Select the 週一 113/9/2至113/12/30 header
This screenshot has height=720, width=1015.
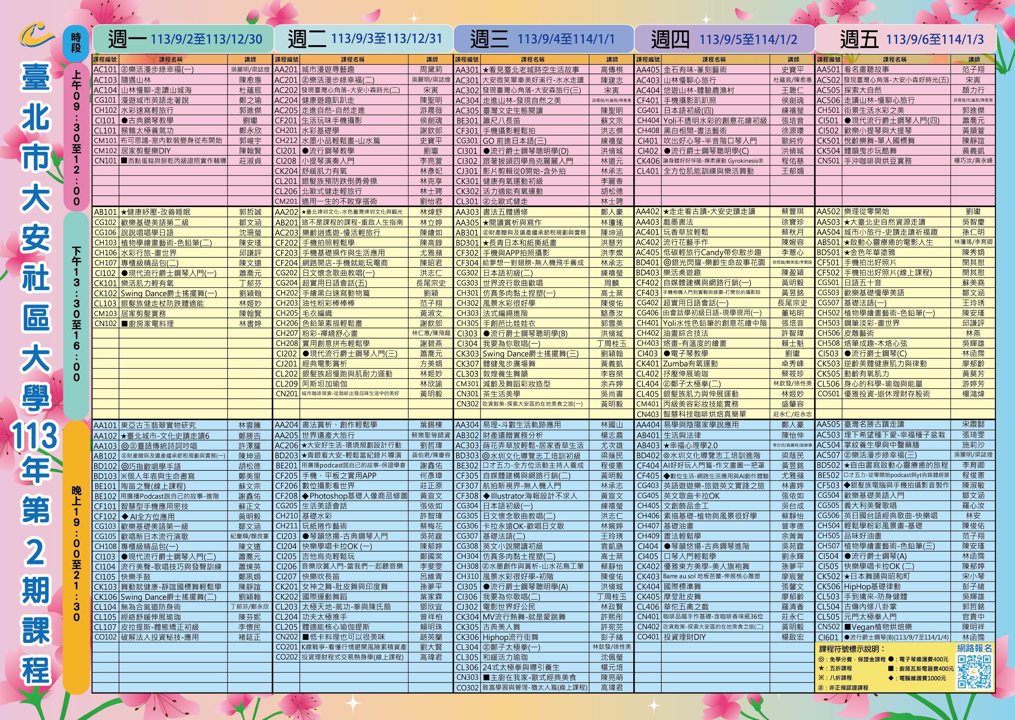(183, 39)
